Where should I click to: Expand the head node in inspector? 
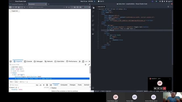coord(11,71)
